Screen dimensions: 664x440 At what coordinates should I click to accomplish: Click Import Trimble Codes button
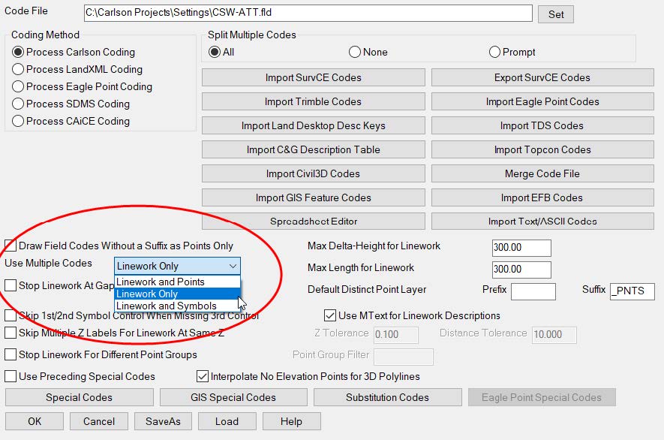[313, 102]
